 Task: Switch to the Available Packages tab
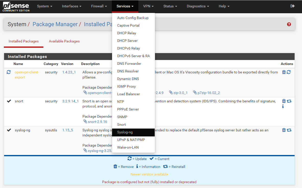pyautogui.click(x=64, y=41)
